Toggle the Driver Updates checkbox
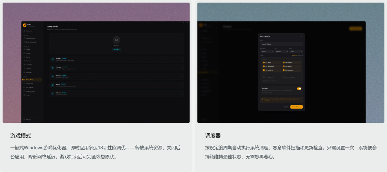The height and width of the screenshot is (172, 387). [284, 77]
